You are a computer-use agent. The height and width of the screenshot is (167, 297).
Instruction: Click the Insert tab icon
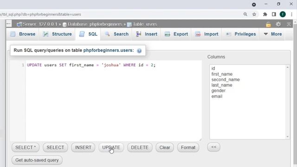pos(138,34)
